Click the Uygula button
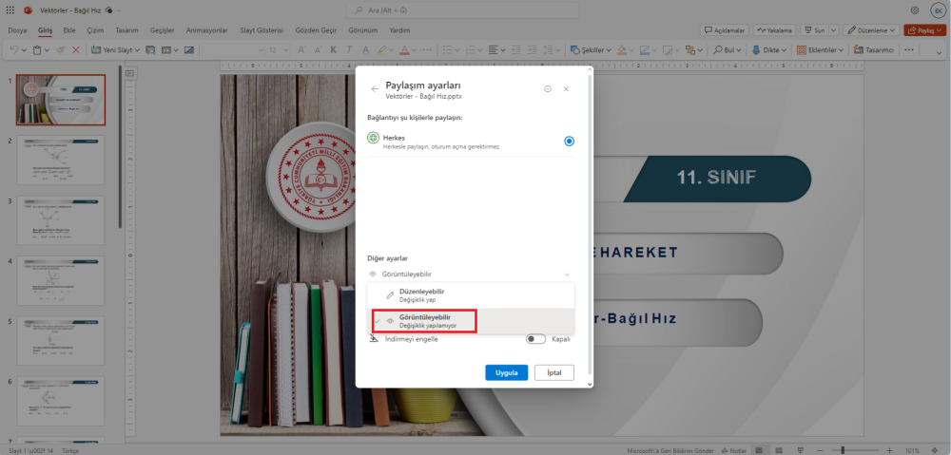The image size is (951, 455). click(x=507, y=372)
